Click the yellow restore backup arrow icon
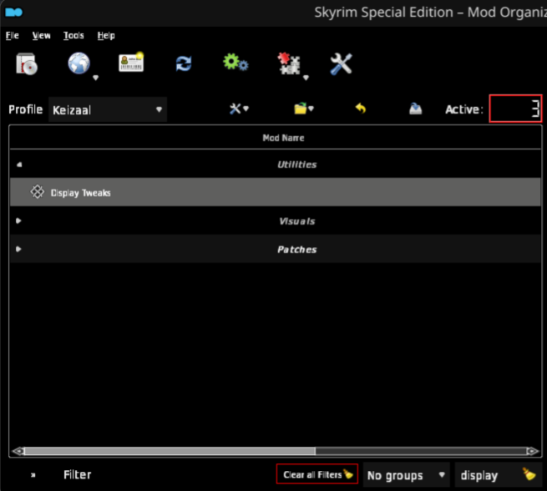The width and height of the screenshot is (547, 491). coord(361,109)
